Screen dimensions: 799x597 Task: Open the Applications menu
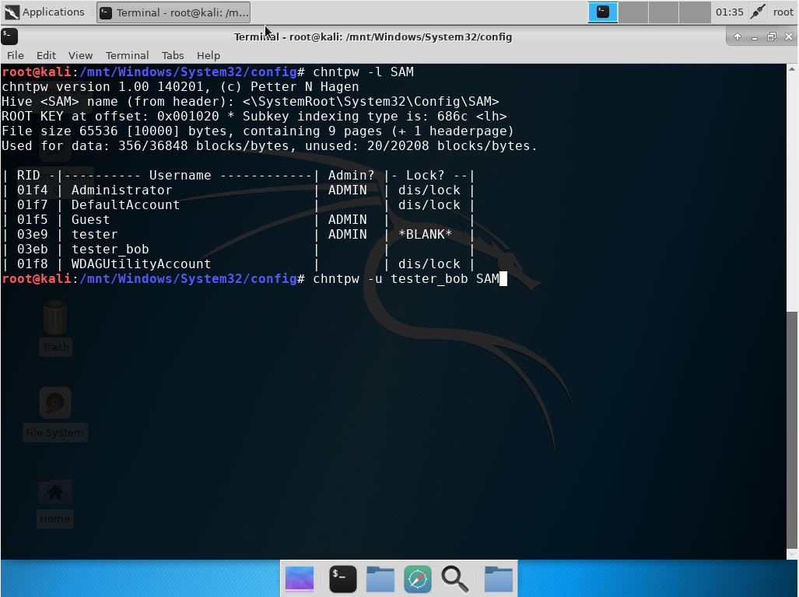click(44, 12)
